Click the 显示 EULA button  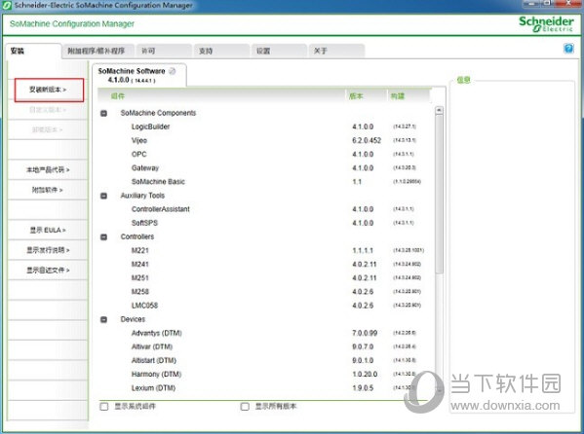tap(48, 231)
